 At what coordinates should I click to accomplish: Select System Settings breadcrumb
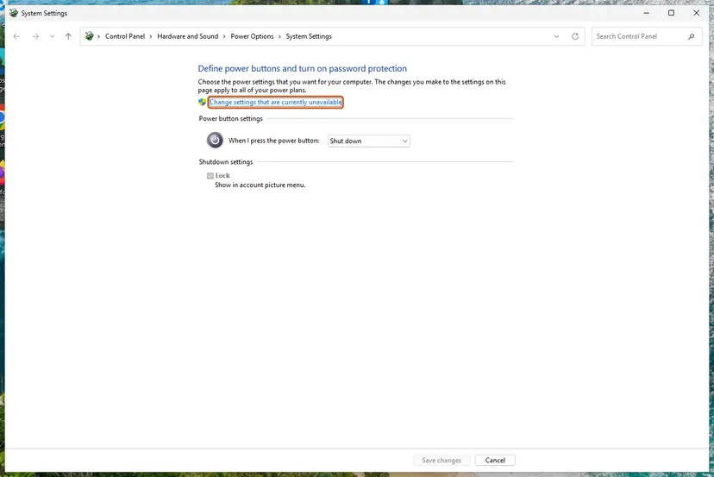pos(309,36)
